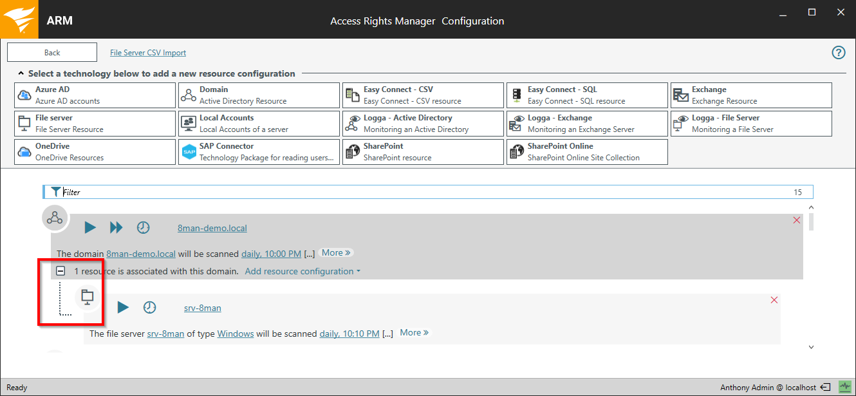Open schedule clock icon for srv-8man
Image resolution: width=856 pixels, height=396 pixels.
[149, 307]
